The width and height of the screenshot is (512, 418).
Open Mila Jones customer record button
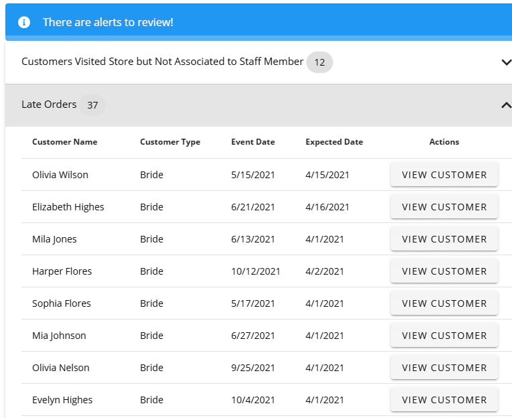[444, 239]
